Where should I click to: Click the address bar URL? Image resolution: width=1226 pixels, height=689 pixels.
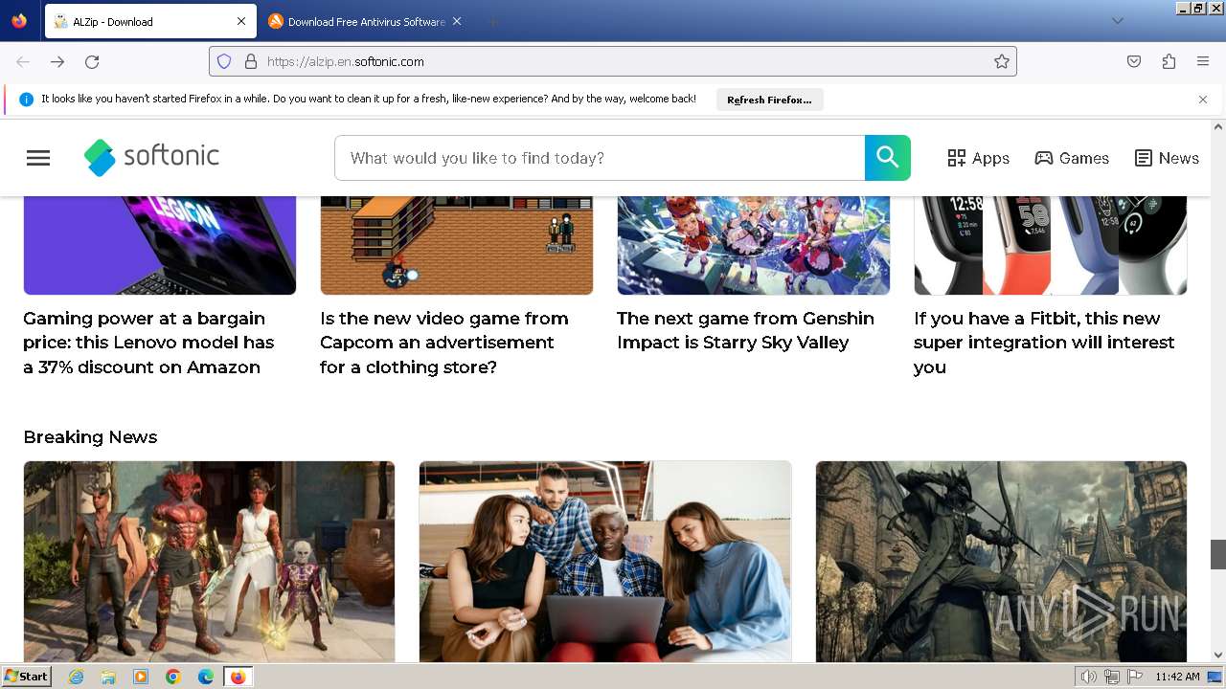[346, 61]
